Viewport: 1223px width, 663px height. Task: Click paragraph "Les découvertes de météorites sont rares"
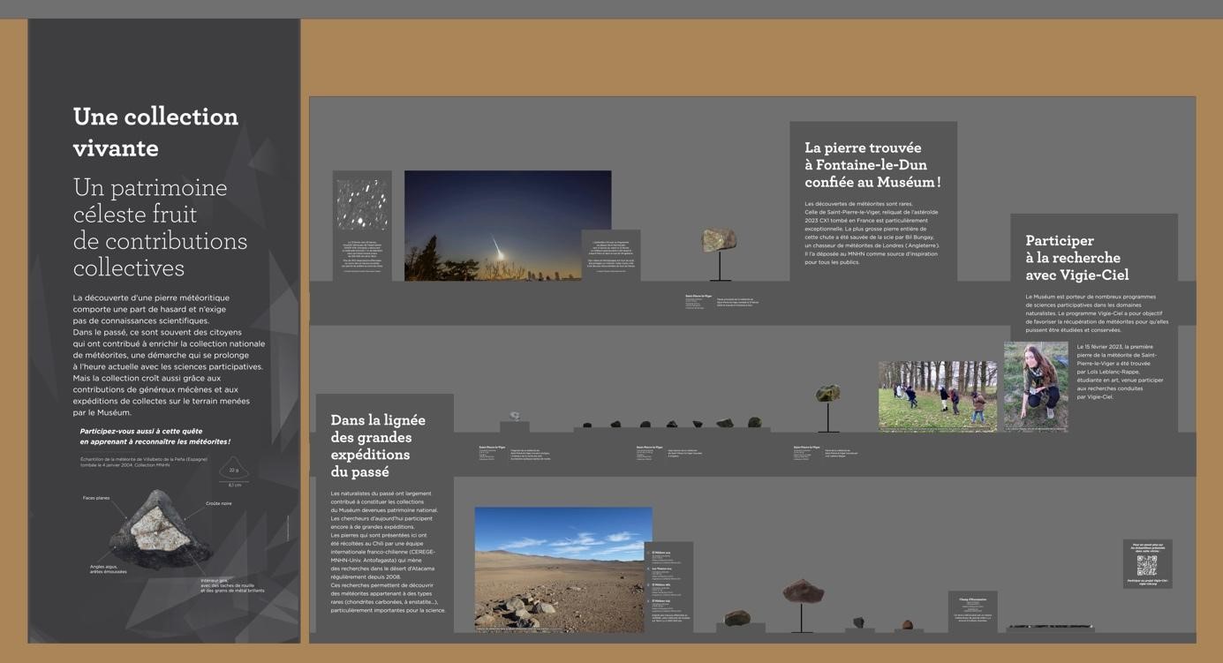tap(872, 233)
